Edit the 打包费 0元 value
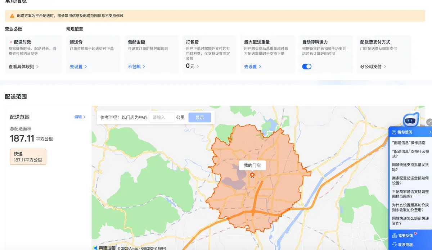The width and height of the screenshot is (432, 250). [193, 66]
